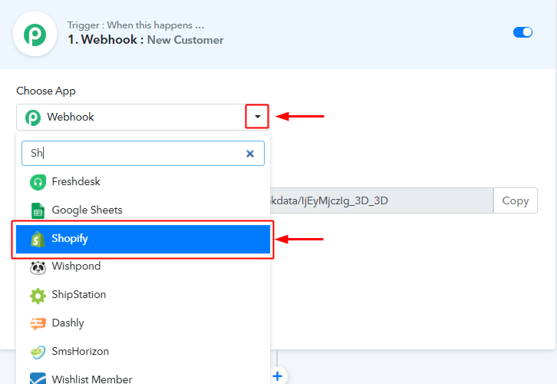Copy the webhook URL
Screen dimensions: 557x384
click(516, 201)
